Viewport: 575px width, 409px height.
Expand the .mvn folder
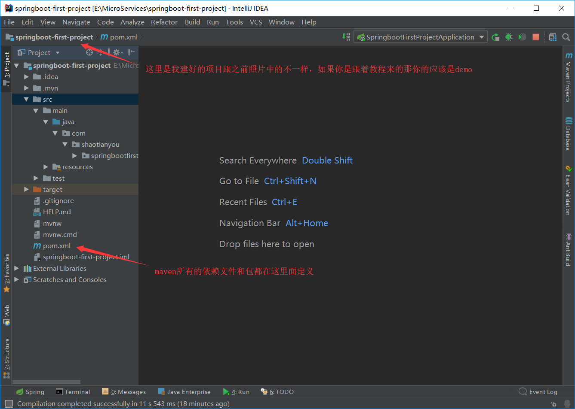point(27,88)
